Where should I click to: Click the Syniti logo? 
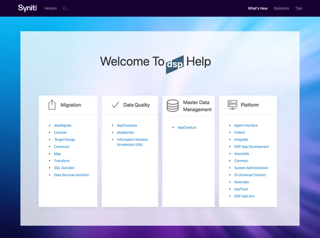click(27, 8)
